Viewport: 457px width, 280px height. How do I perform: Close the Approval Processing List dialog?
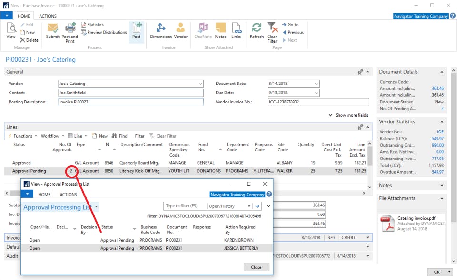coord(256,267)
